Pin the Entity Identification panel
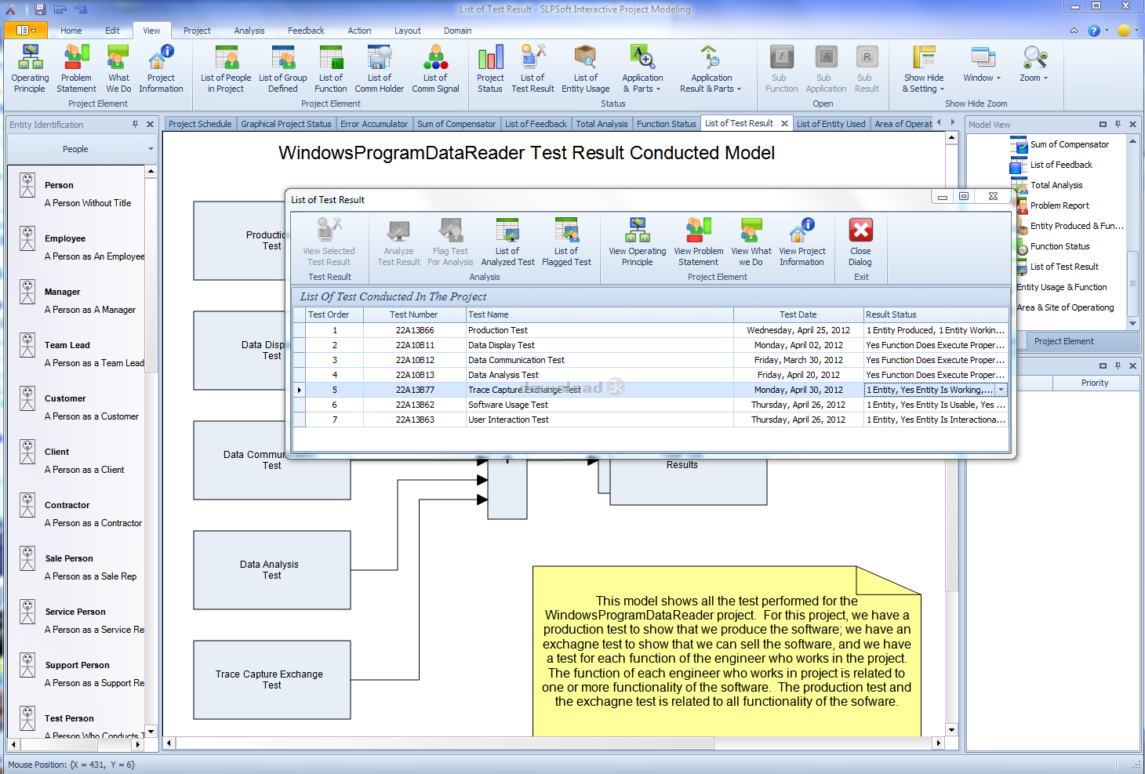1145x774 pixels. coord(136,124)
